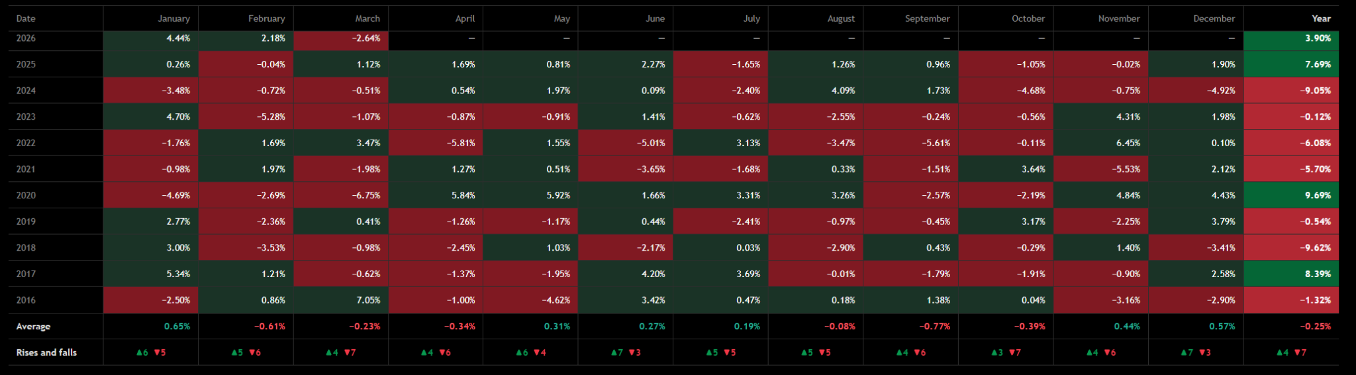1356x375 pixels.
Task: Click the March 2020 cell −6.75%
Action: point(341,195)
